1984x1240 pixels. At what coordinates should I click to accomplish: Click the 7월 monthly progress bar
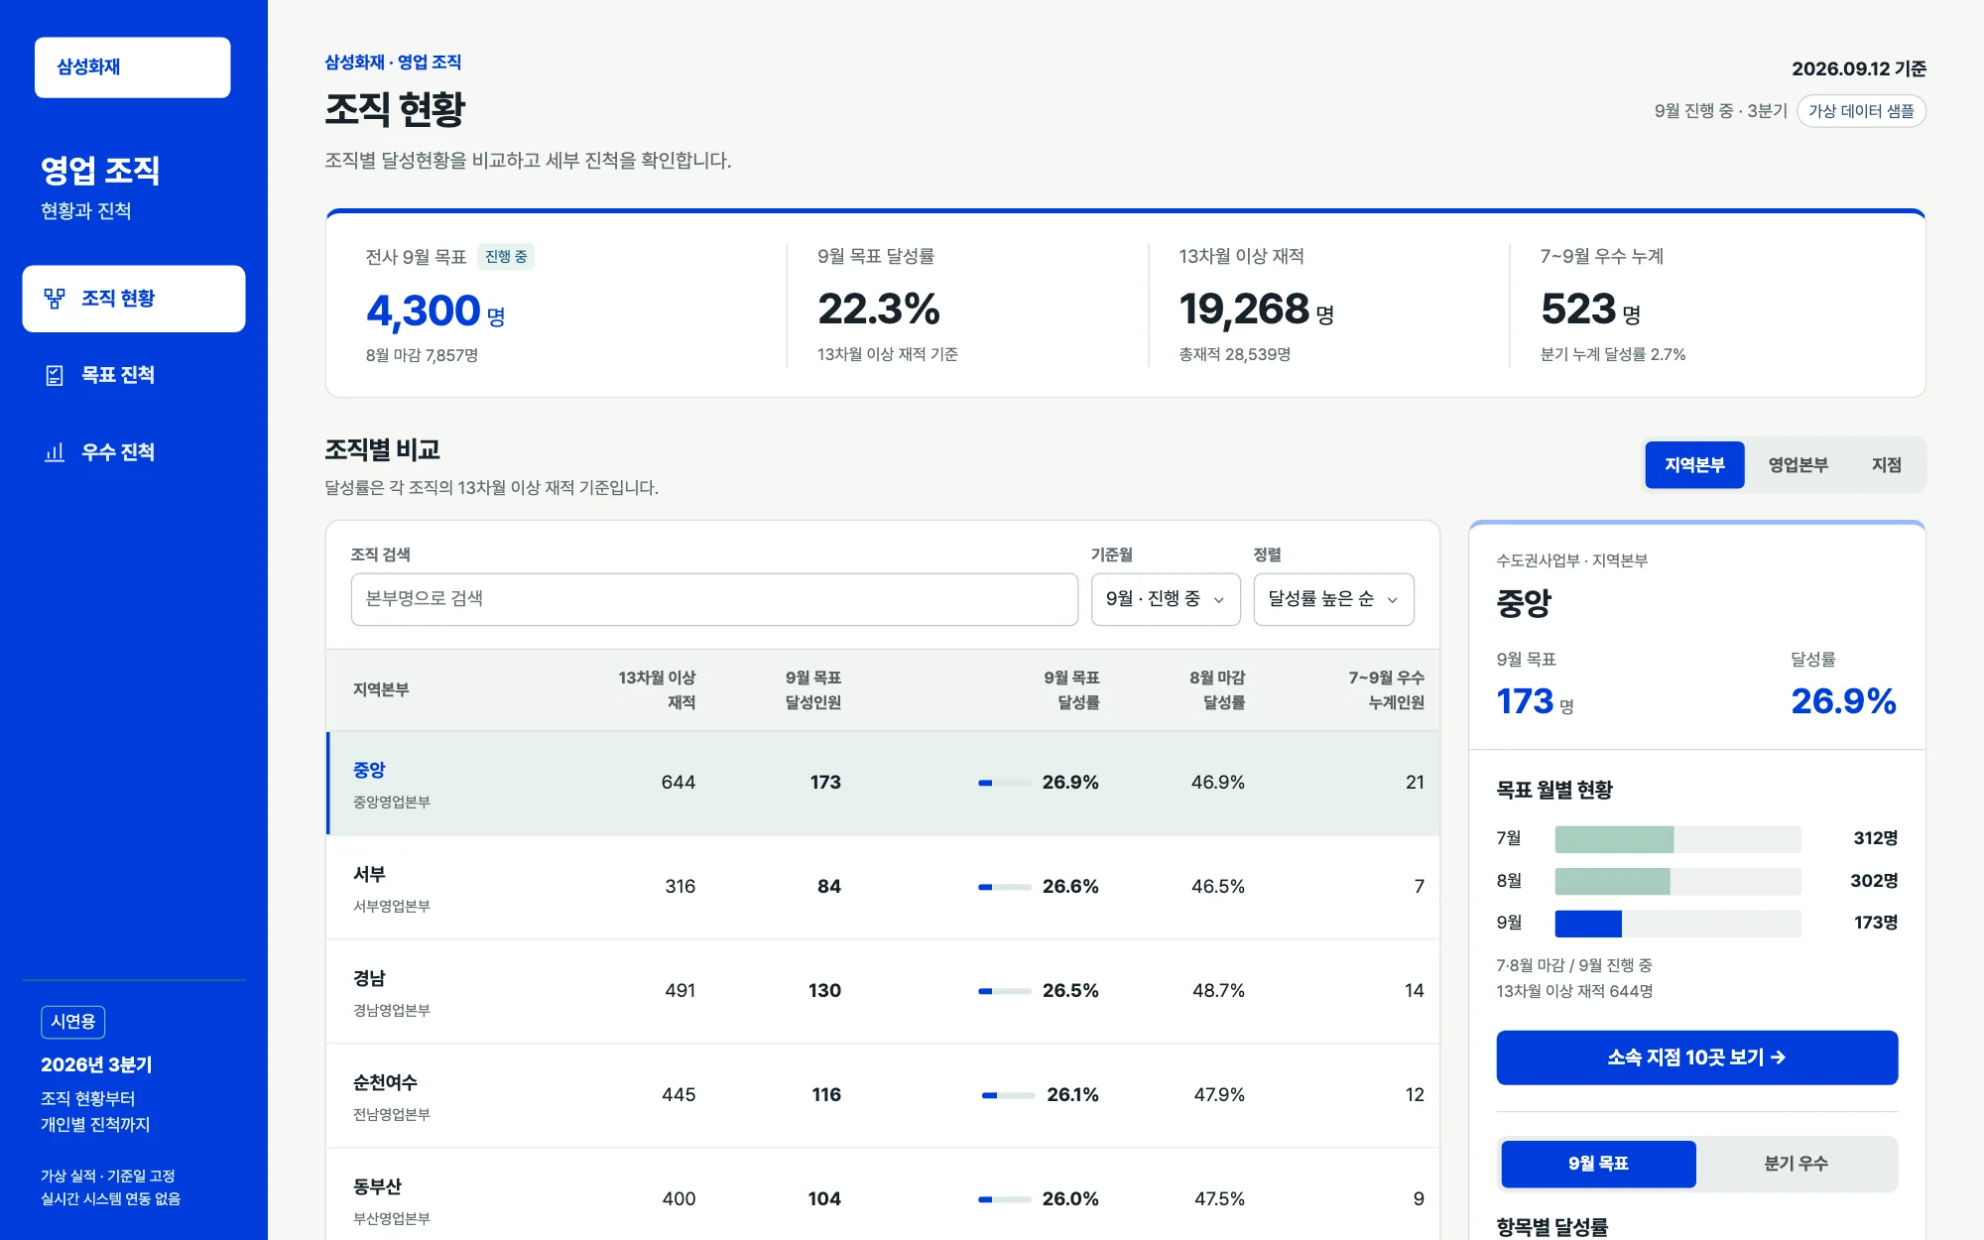pos(1677,839)
